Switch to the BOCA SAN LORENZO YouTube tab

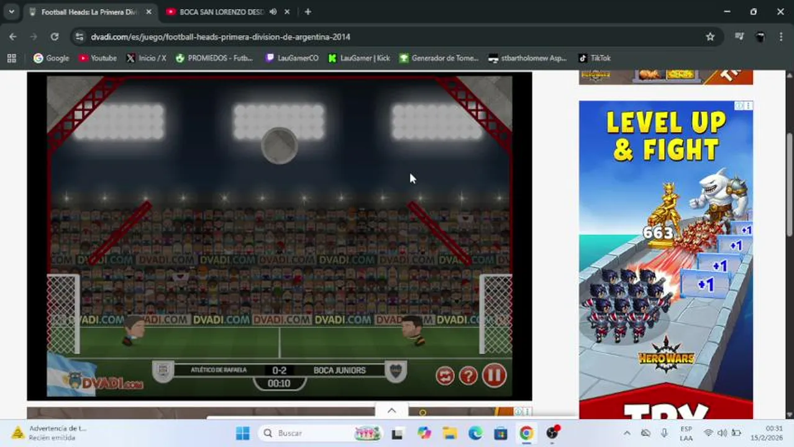[x=222, y=12]
